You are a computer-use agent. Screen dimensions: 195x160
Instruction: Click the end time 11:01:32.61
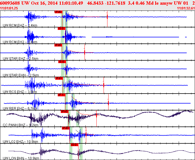(186, 8)
